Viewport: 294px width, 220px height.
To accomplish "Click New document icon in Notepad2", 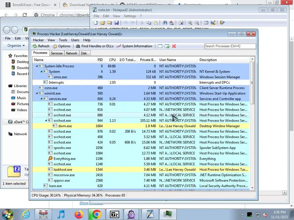I will [x=96, y=23].
